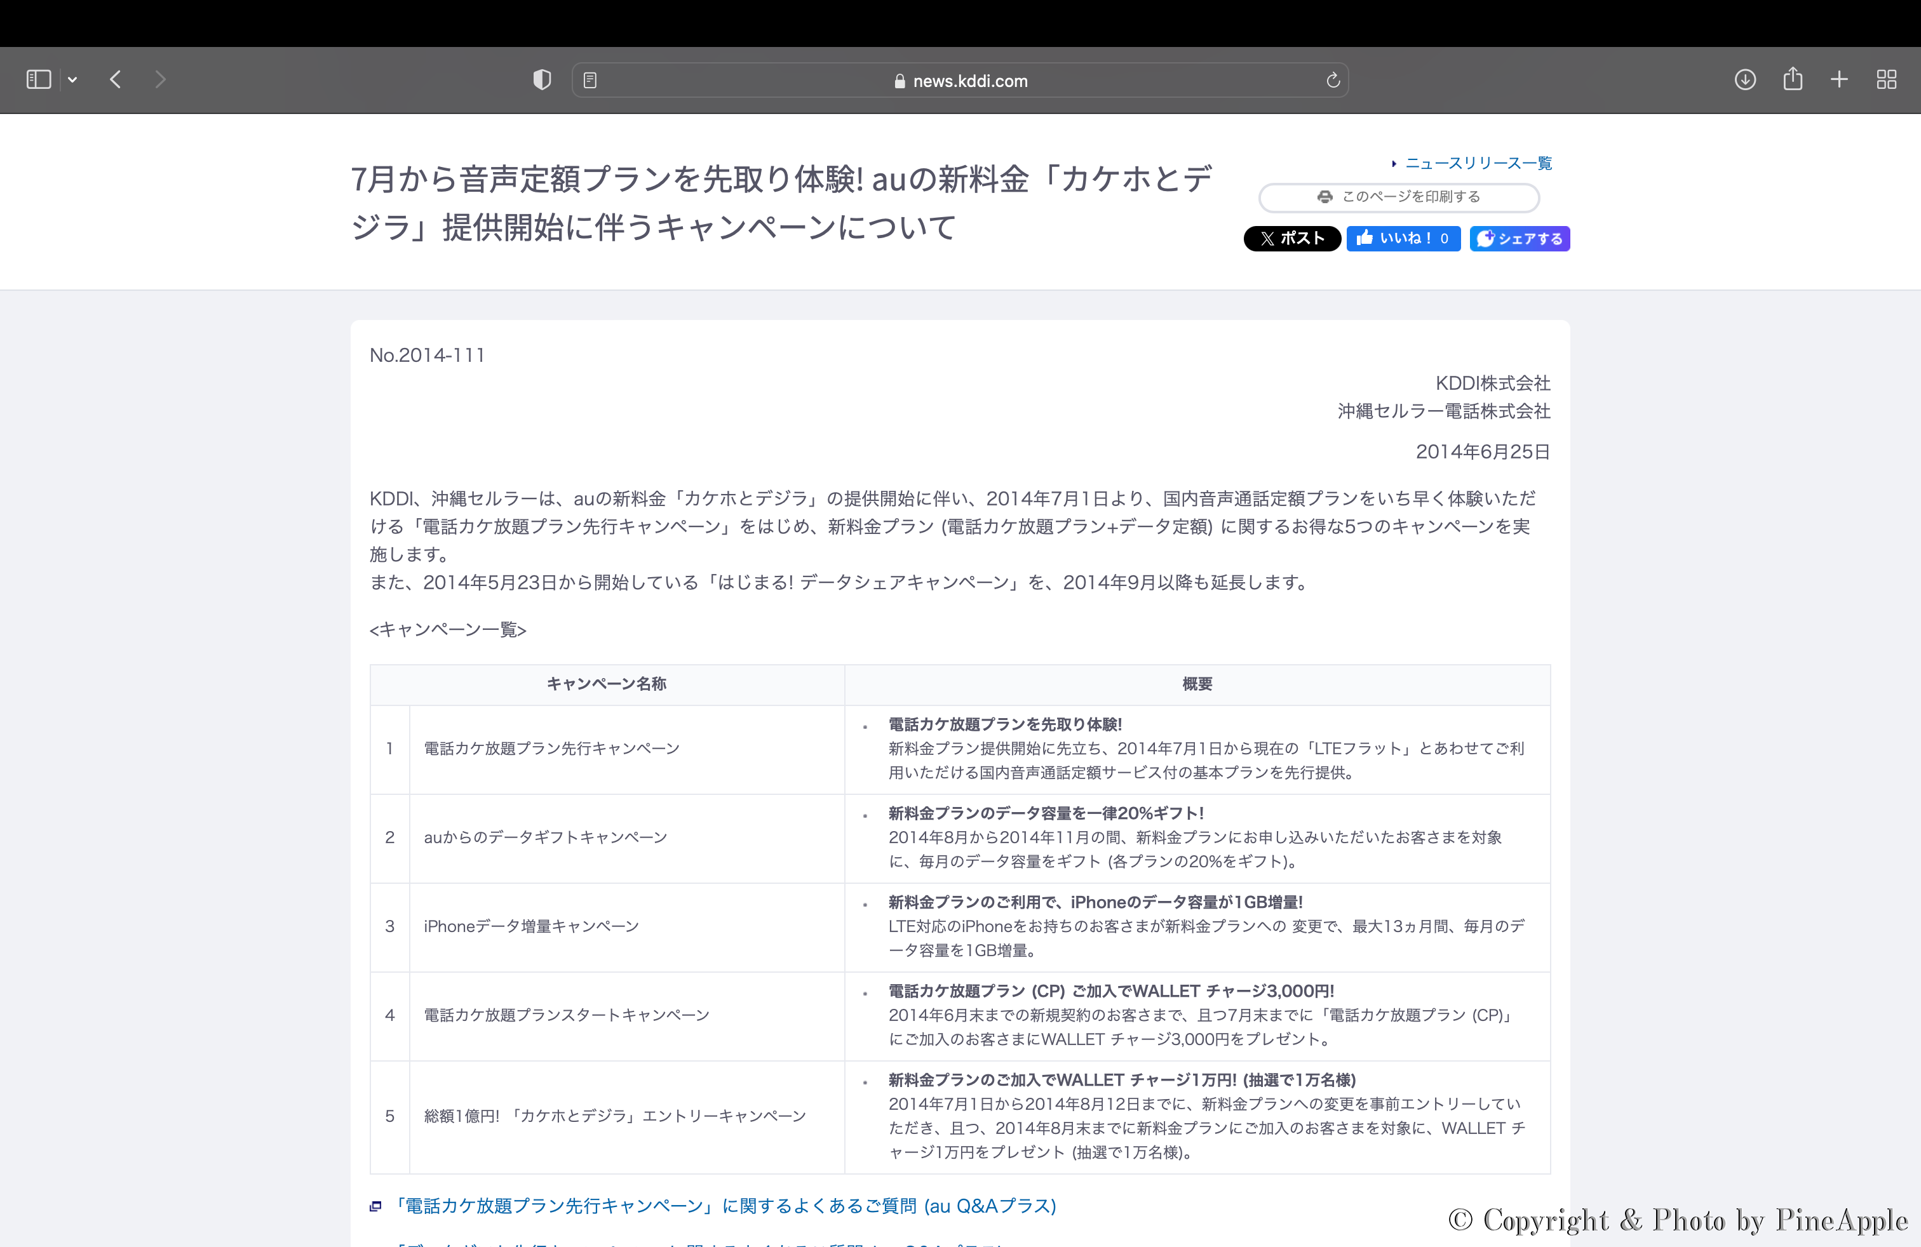Go back to the previous page
This screenshot has height=1247, width=1921.
(x=116, y=79)
